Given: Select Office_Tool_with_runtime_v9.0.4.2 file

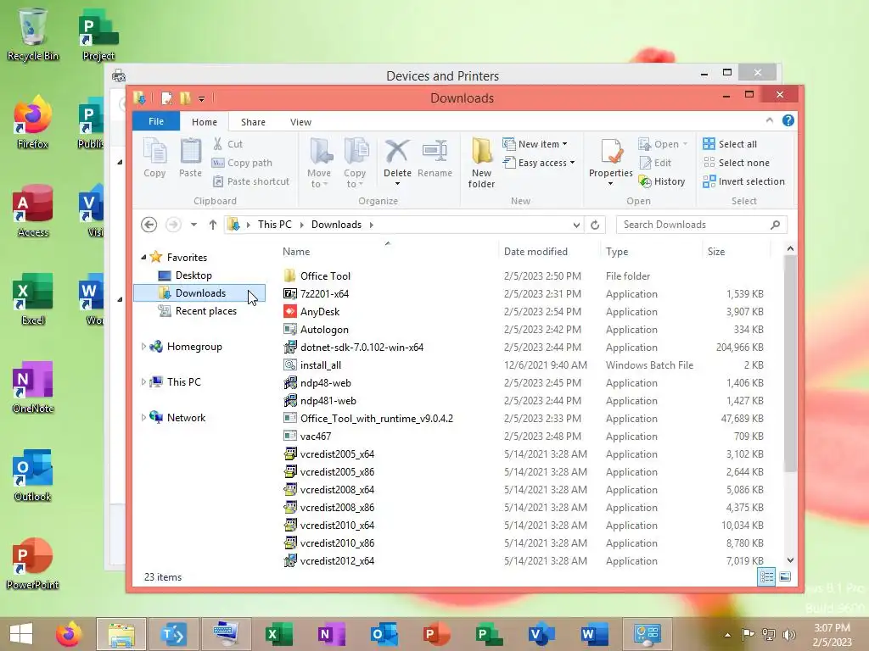Looking at the screenshot, I should point(376,419).
